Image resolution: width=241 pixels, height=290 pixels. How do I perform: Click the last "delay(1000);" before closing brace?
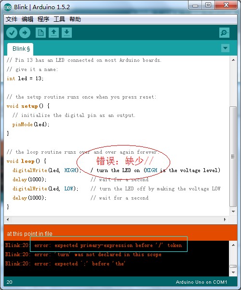click(29, 198)
